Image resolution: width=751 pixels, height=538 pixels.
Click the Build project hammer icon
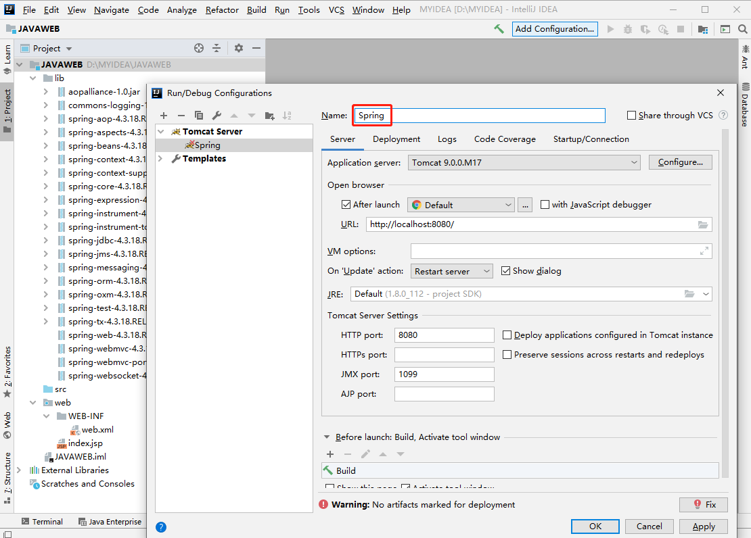point(499,28)
